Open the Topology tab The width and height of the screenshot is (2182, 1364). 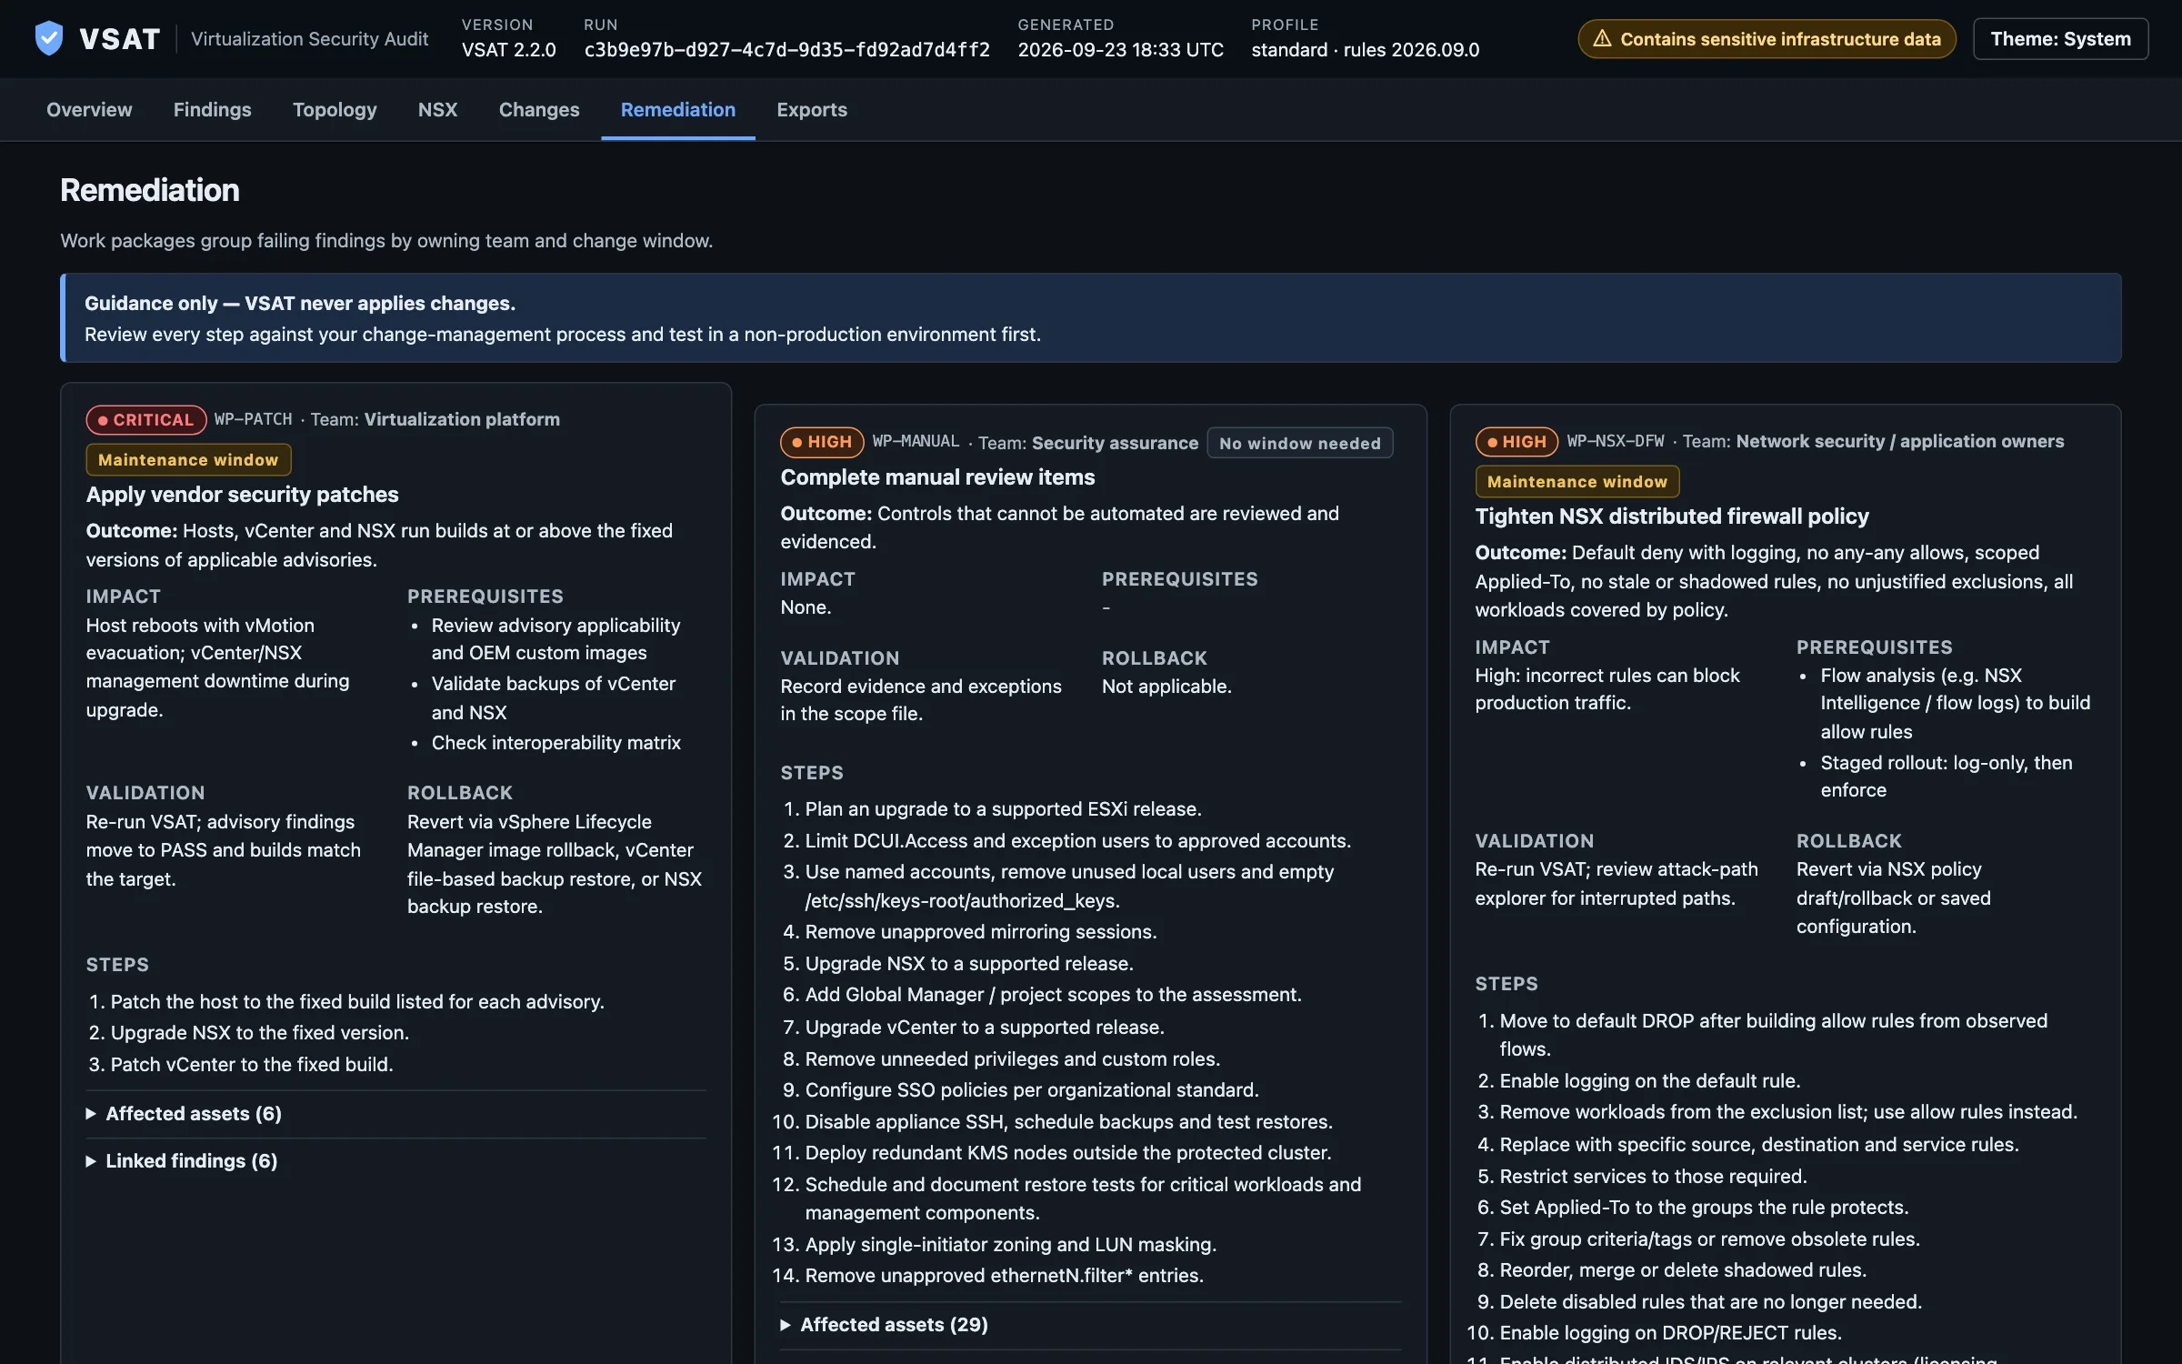[x=335, y=109]
